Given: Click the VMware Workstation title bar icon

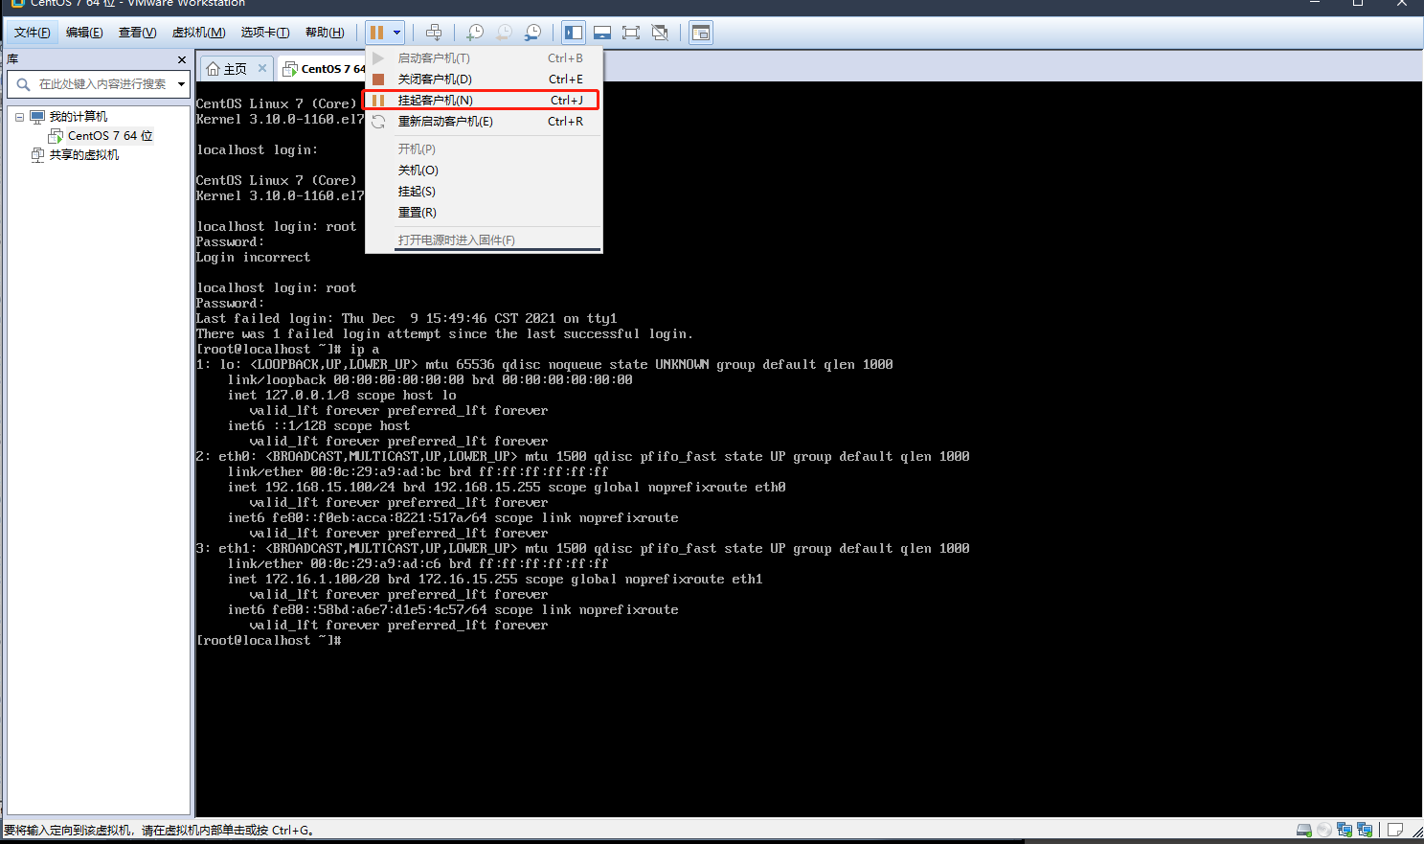Looking at the screenshot, I should pos(17,3).
